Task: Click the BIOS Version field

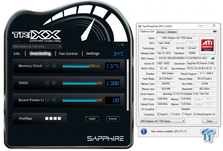Action: 183,58
